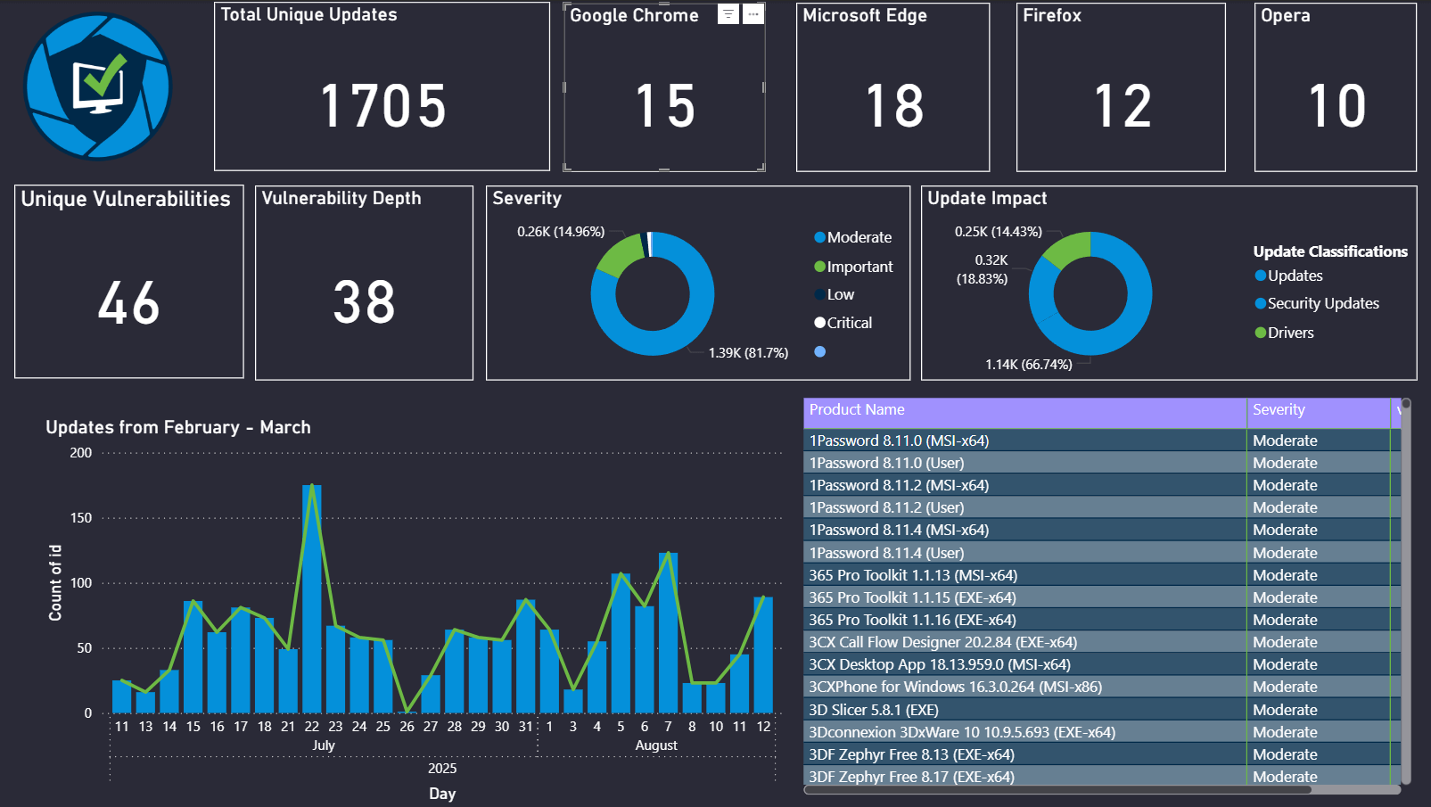Select row 365 Pro Toolkit 1.1.15 (EXE-x64)
This screenshot has width=1431, height=807.
pyautogui.click(x=1102, y=597)
